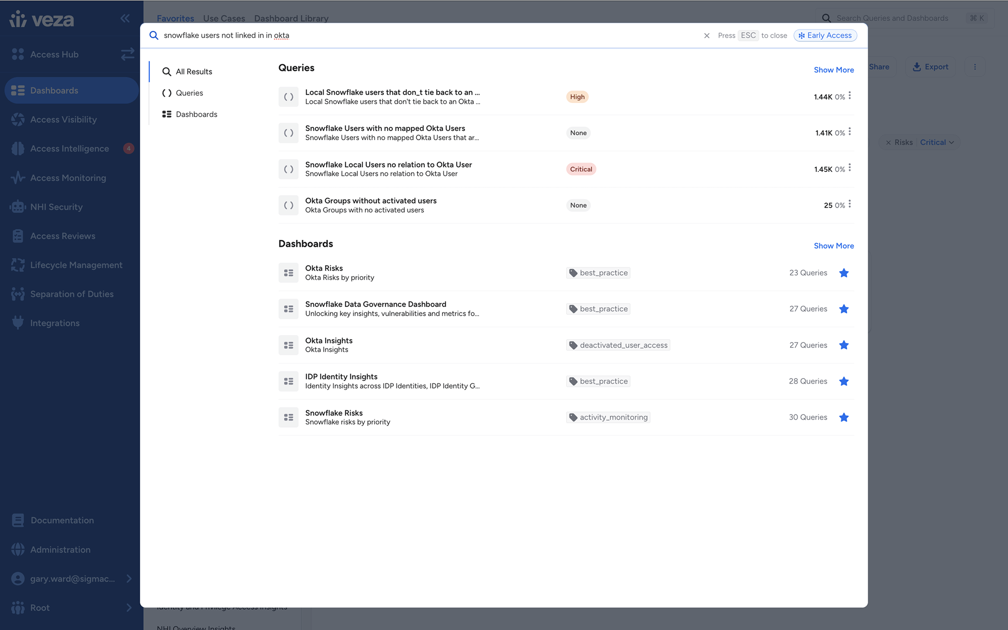The image size is (1008, 630).
Task: Unfavorite Okta Risks dashboard star
Action: coord(843,273)
